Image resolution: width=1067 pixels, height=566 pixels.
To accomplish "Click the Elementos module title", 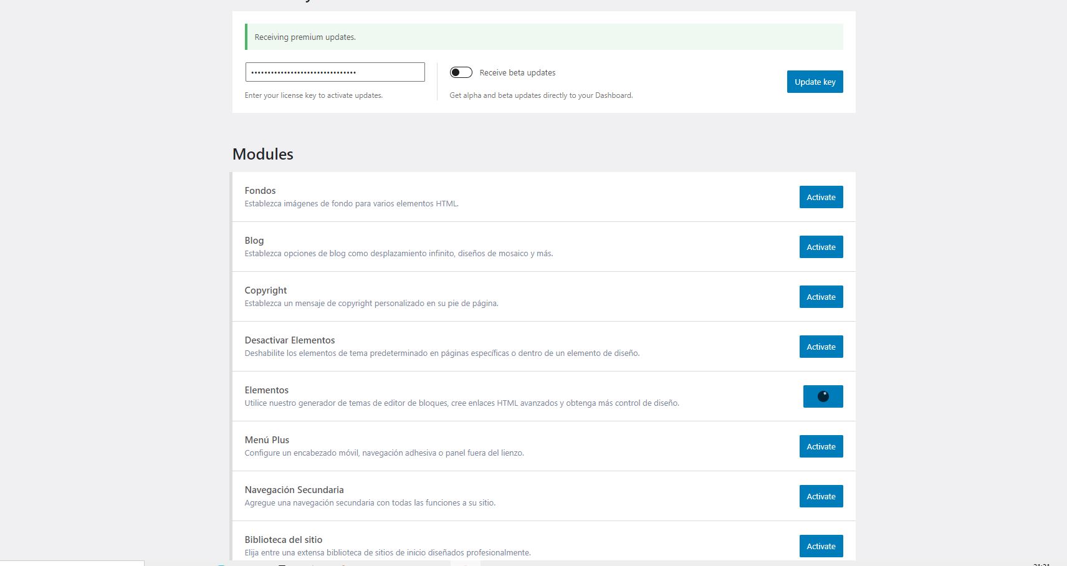I will click(267, 390).
